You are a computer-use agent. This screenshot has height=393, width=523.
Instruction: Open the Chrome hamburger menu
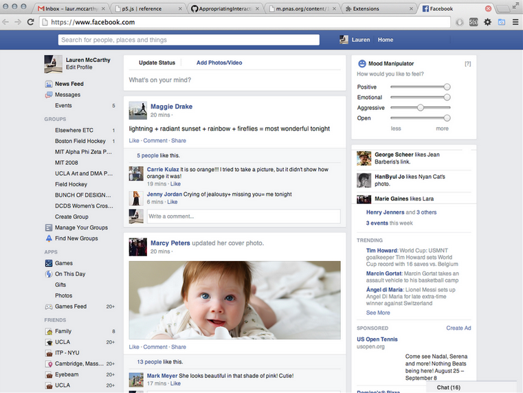click(515, 22)
